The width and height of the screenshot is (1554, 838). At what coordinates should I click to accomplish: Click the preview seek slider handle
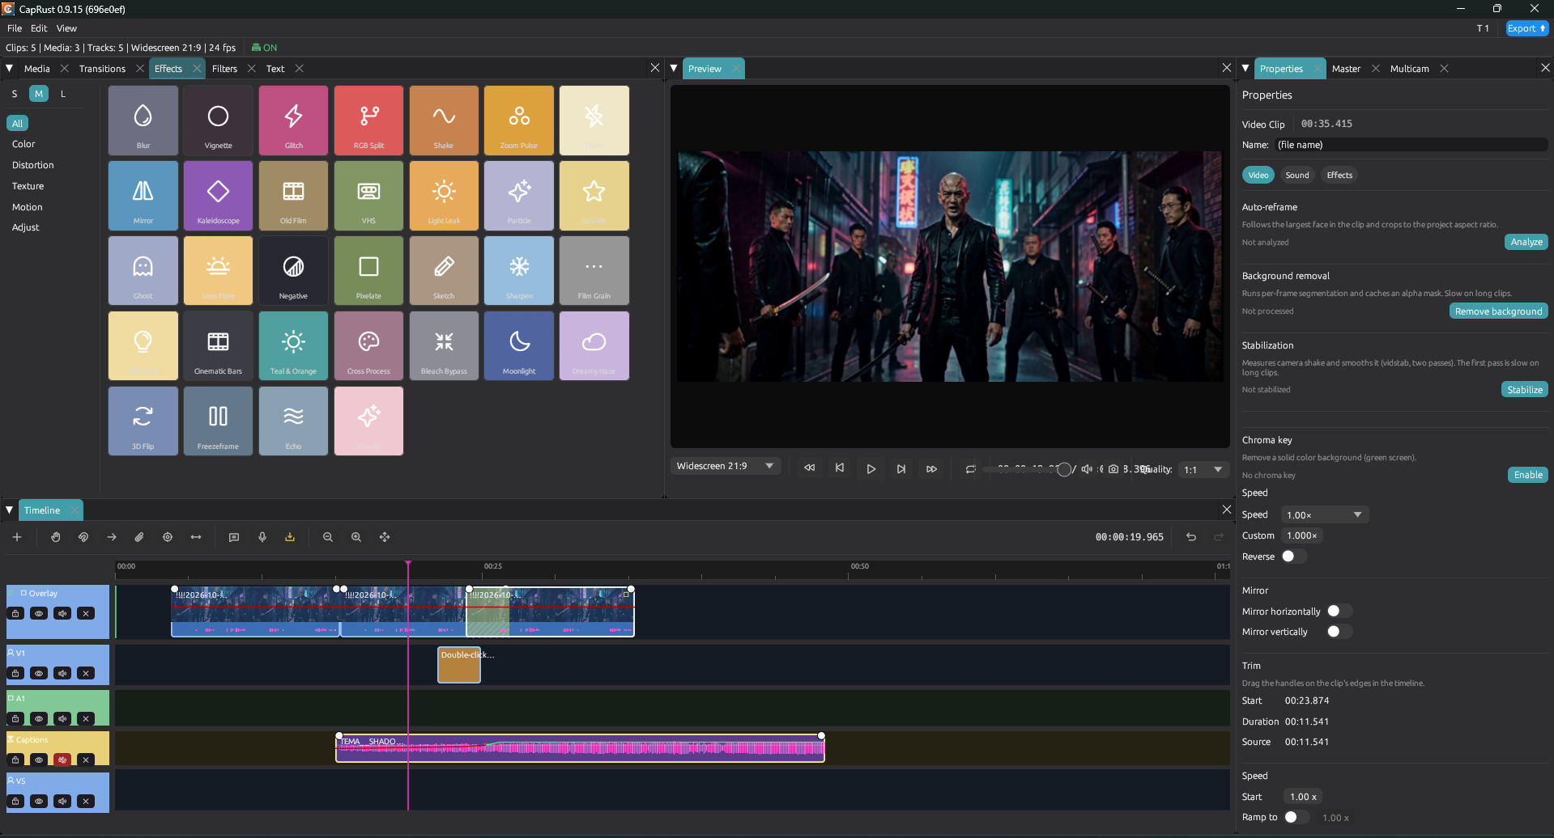(x=1064, y=469)
